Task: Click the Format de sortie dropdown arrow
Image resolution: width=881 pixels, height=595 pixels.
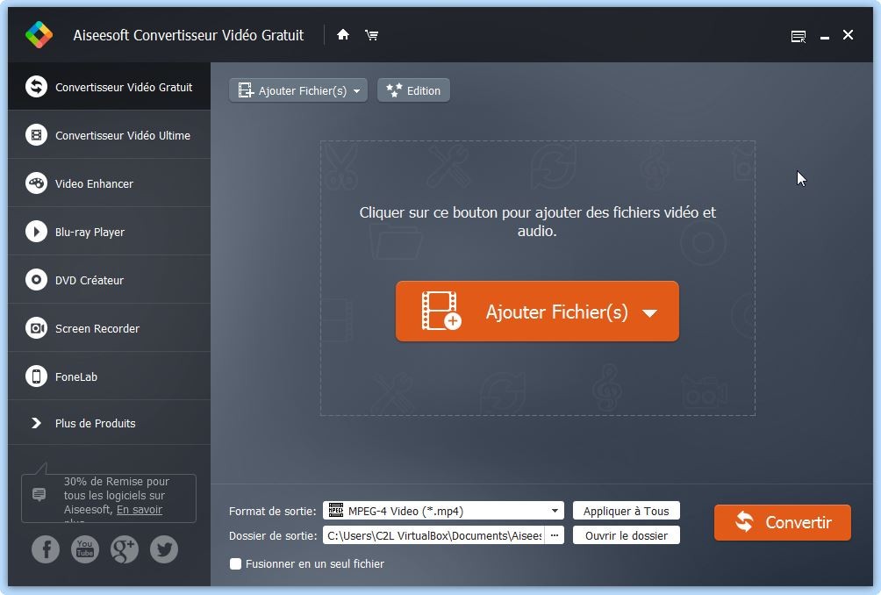Action: 555,511
